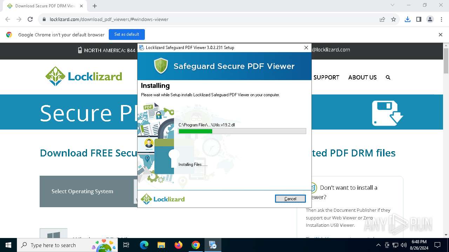Open the clock showing 6:48 PM
The image size is (449, 252).
[x=419, y=245]
